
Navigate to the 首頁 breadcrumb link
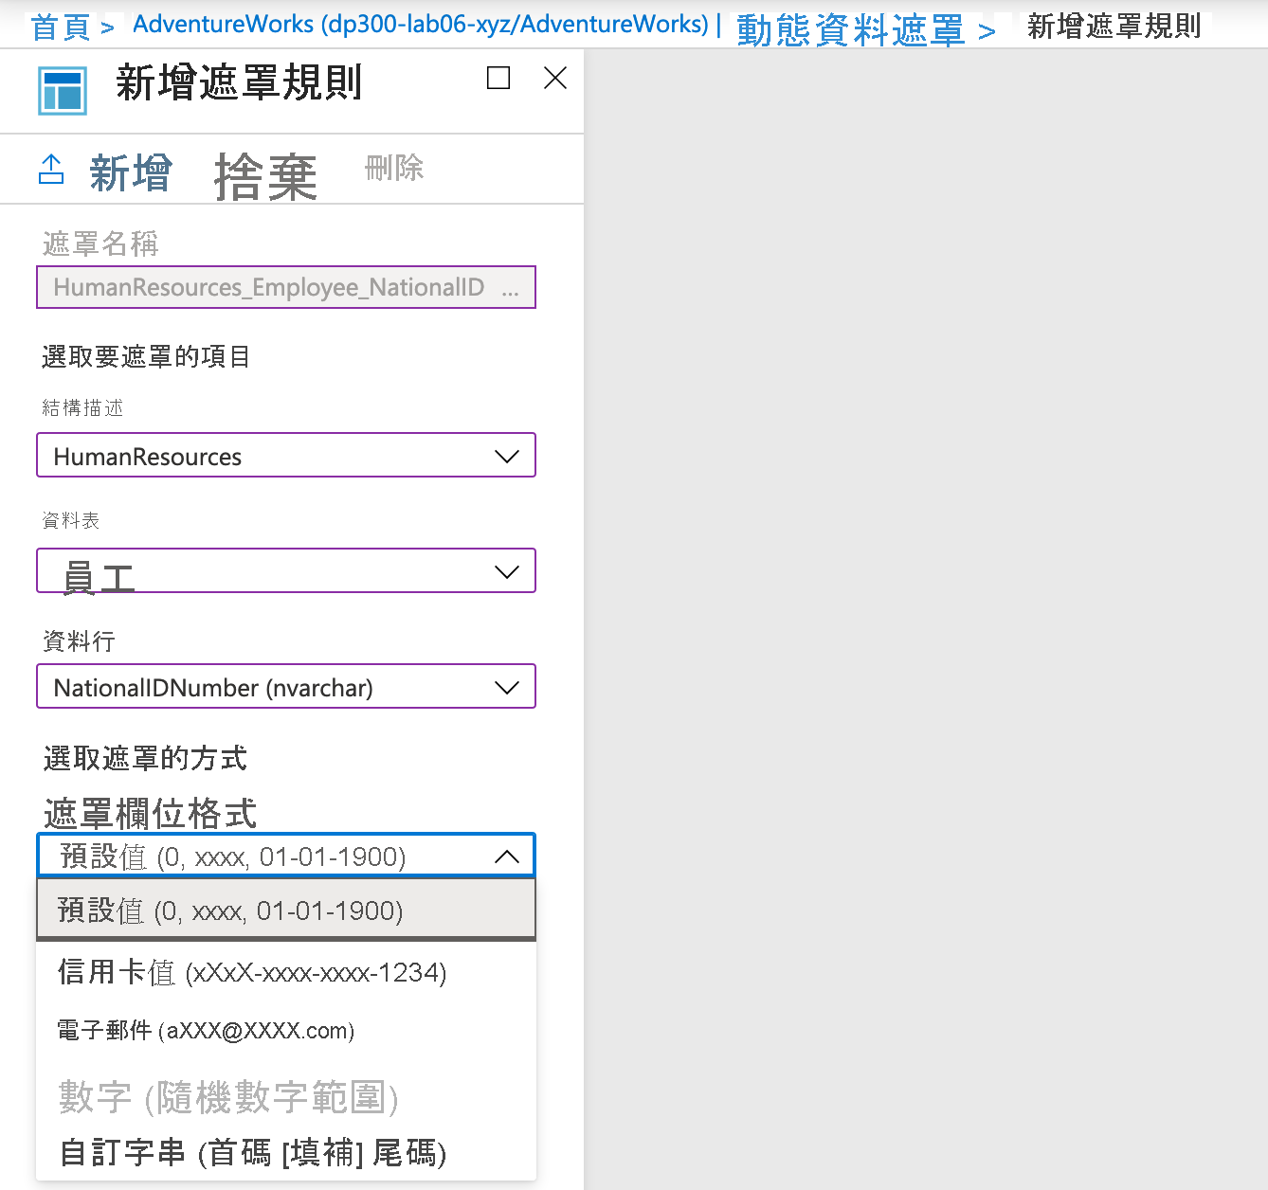tap(59, 26)
